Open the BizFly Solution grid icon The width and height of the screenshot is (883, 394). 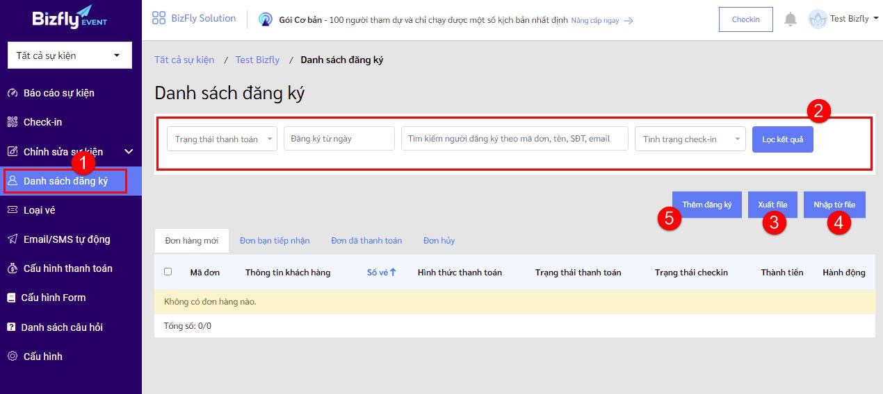point(159,19)
